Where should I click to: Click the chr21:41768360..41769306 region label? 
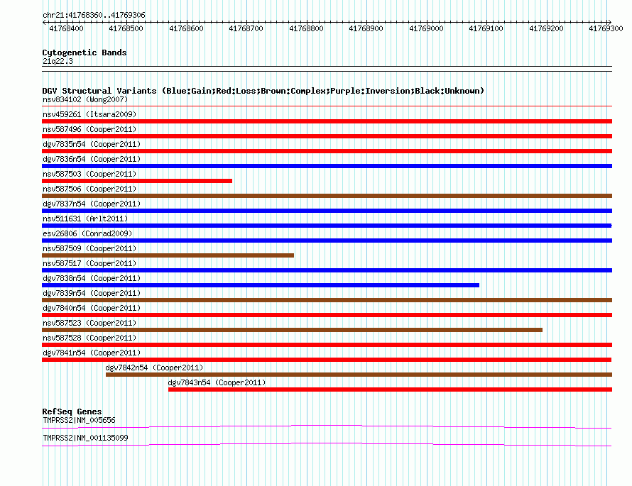[94, 15]
